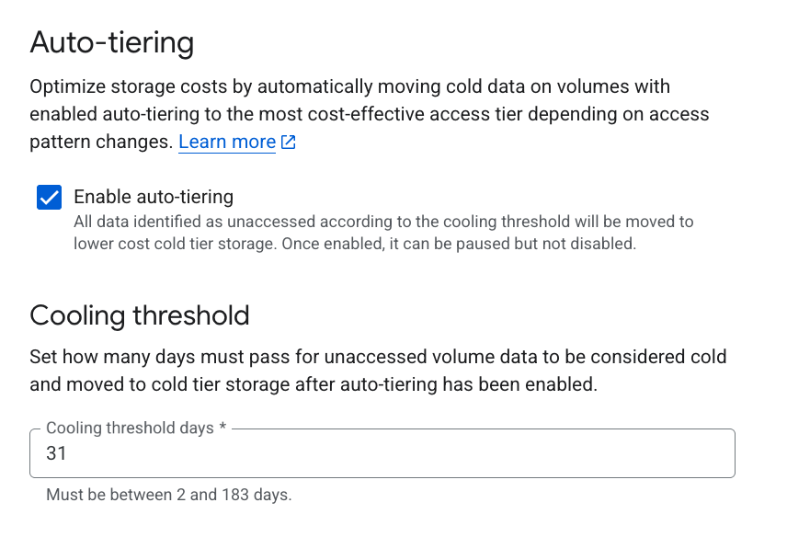Click the 'Must be between 2 and 183 days' hint
The height and width of the screenshot is (537, 787).
click(x=169, y=495)
